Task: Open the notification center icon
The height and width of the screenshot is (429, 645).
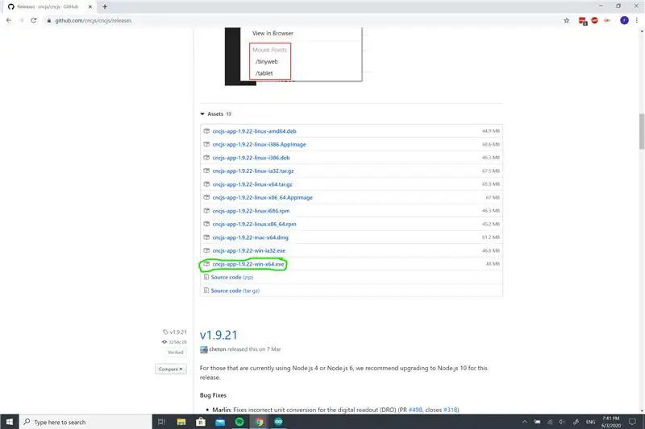Action: (632, 422)
